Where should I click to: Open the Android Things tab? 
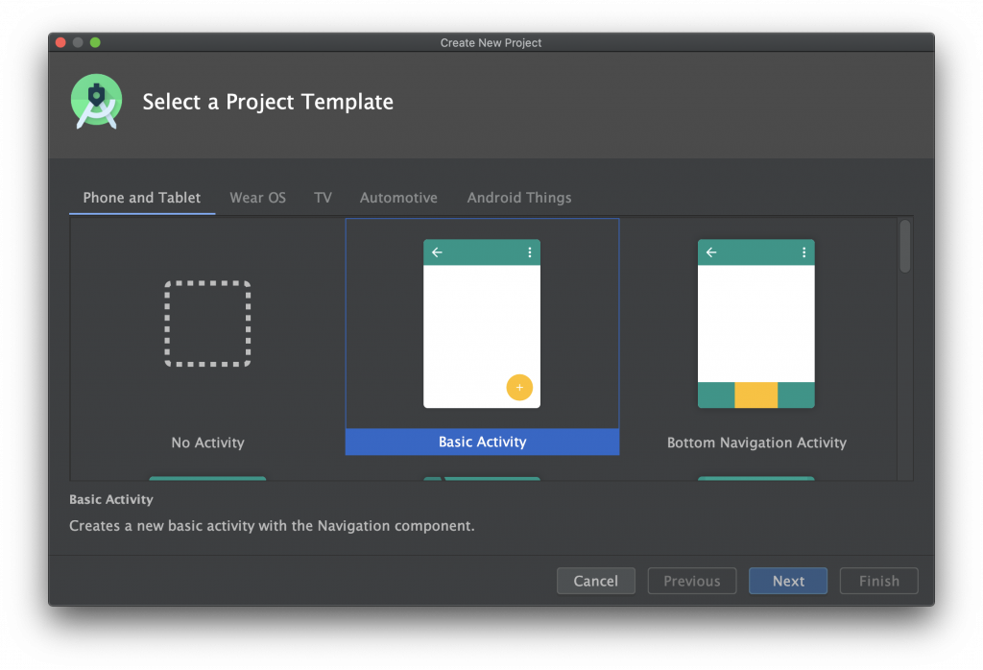click(519, 198)
